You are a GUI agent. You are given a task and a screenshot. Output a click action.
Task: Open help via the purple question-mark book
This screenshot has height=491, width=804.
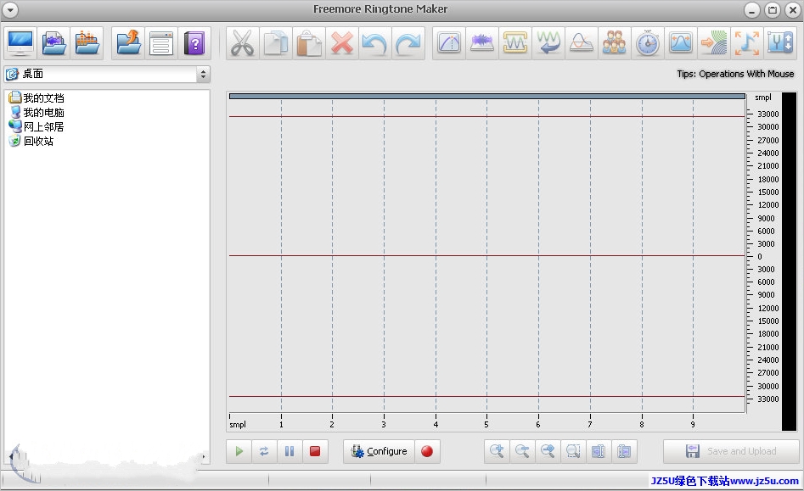(194, 43)
